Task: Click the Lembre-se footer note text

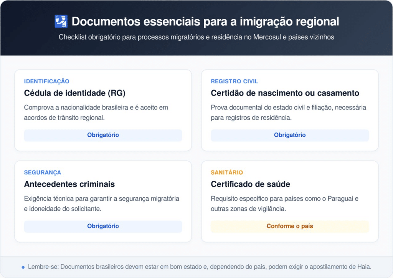Action: pyautogui.click(x=200, y=267)
